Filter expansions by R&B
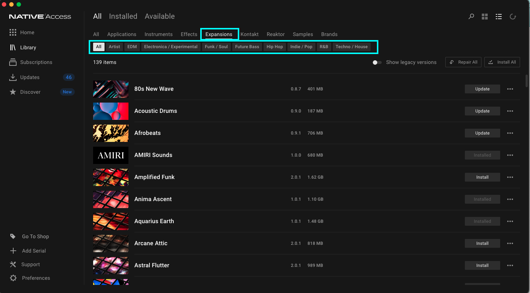 pos(324,47)
